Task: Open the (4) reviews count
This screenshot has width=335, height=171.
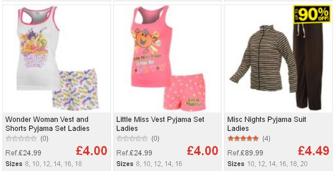Action: pos(266,139)
